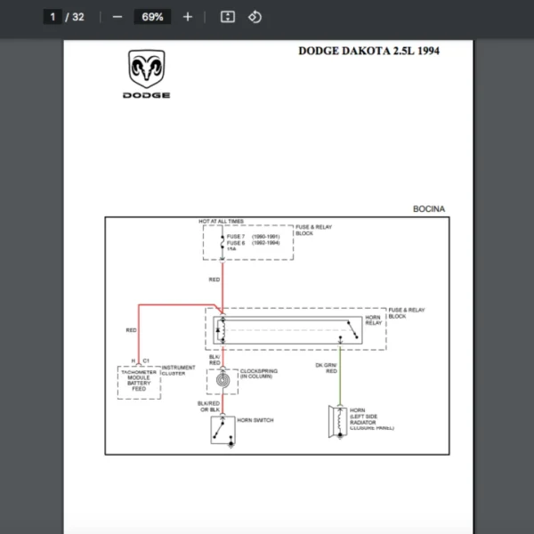
Task: Select the 69% zoom level field
Action: point(152,17)
